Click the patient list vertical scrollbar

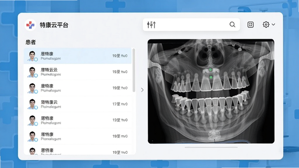tap(134, 70)
